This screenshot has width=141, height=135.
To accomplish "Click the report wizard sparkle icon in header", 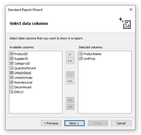I will 125,23.
